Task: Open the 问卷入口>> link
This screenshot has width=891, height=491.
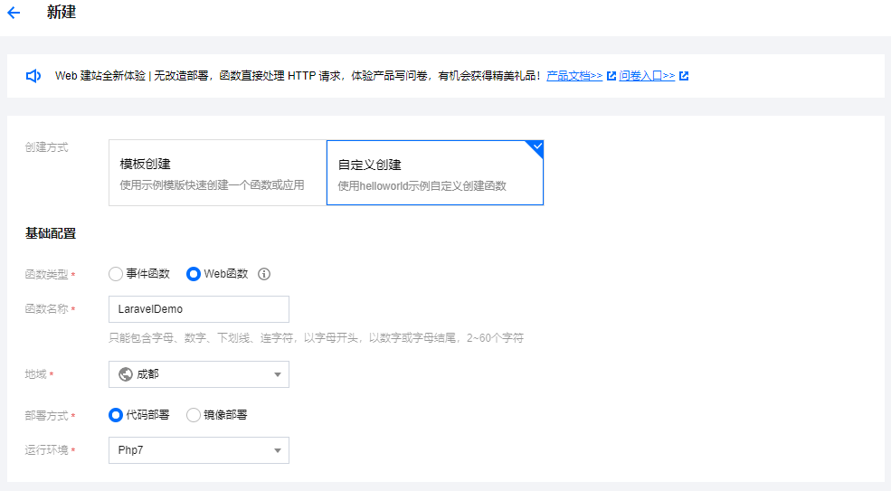Action: (648, 76)
